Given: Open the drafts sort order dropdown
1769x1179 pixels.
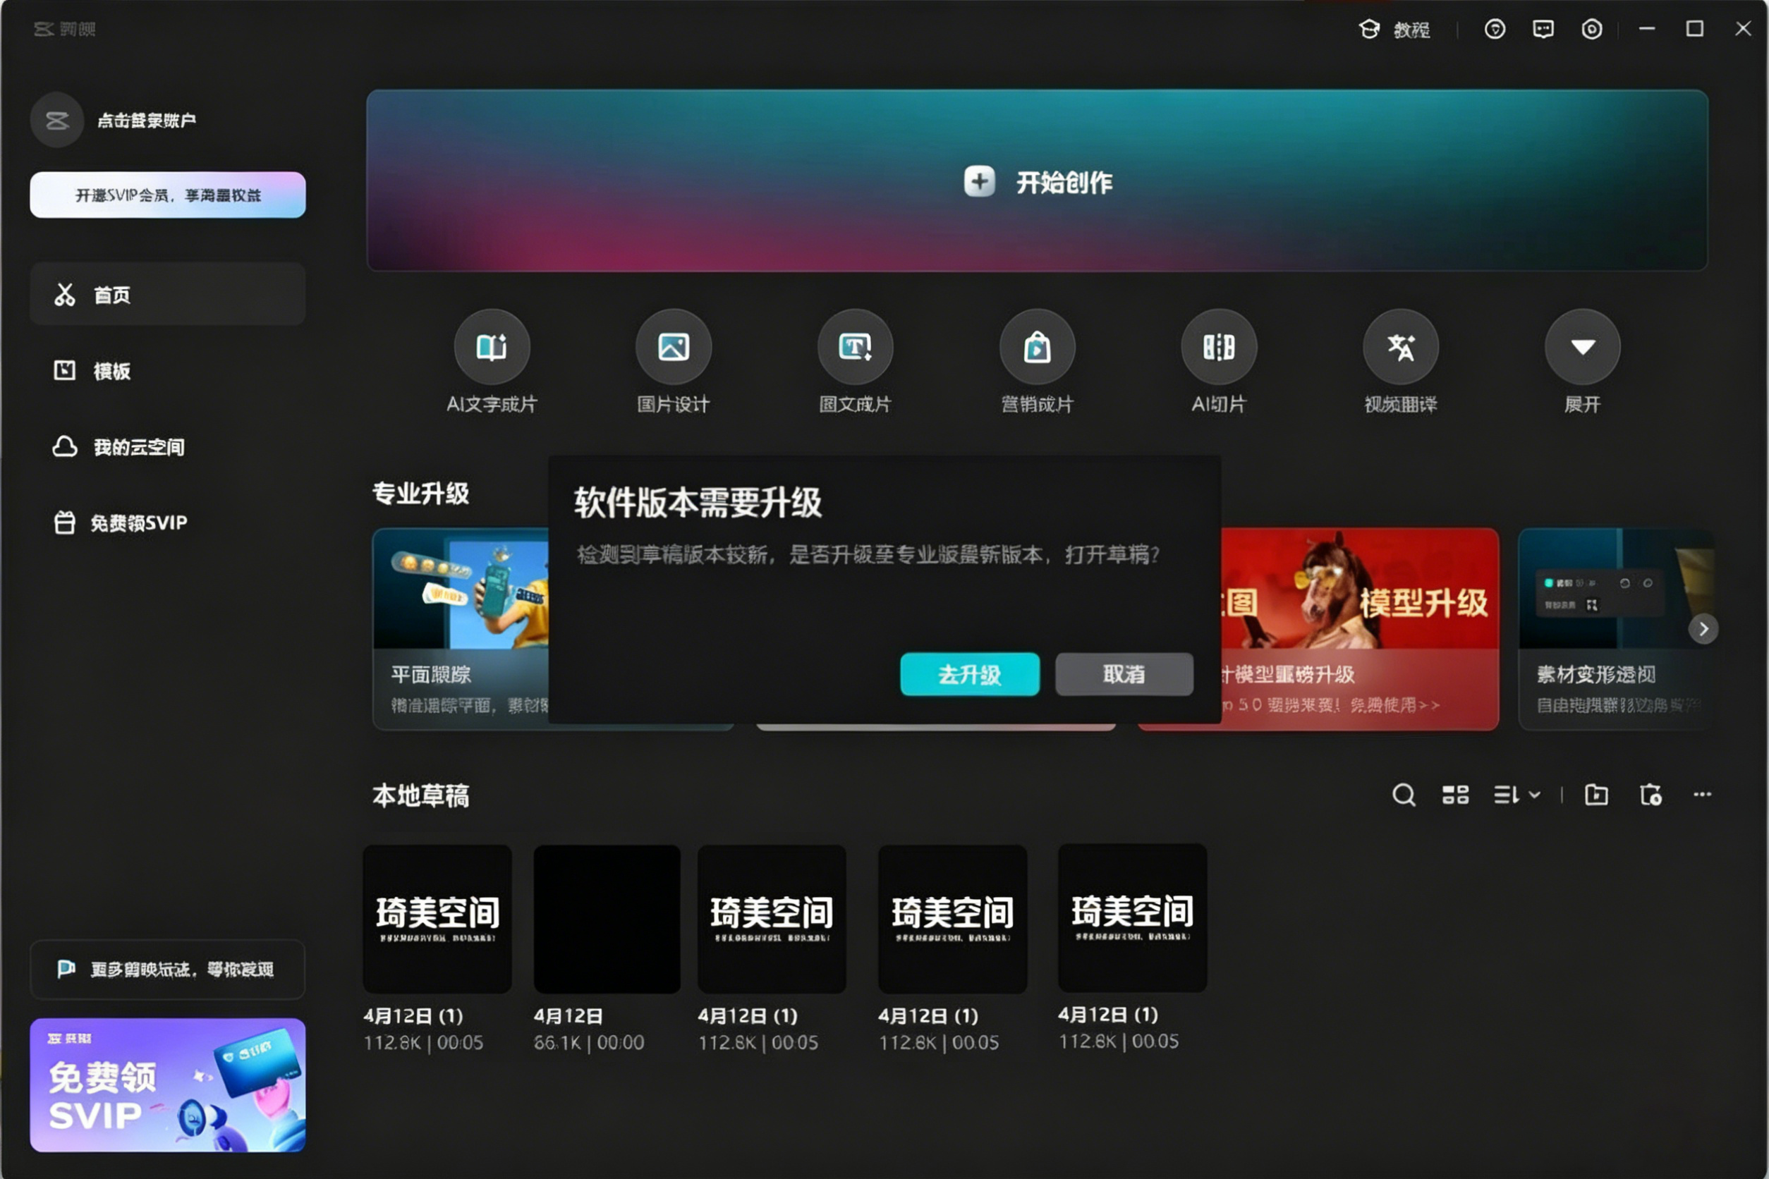Looking at the screenshot, I should (1516, 795).
